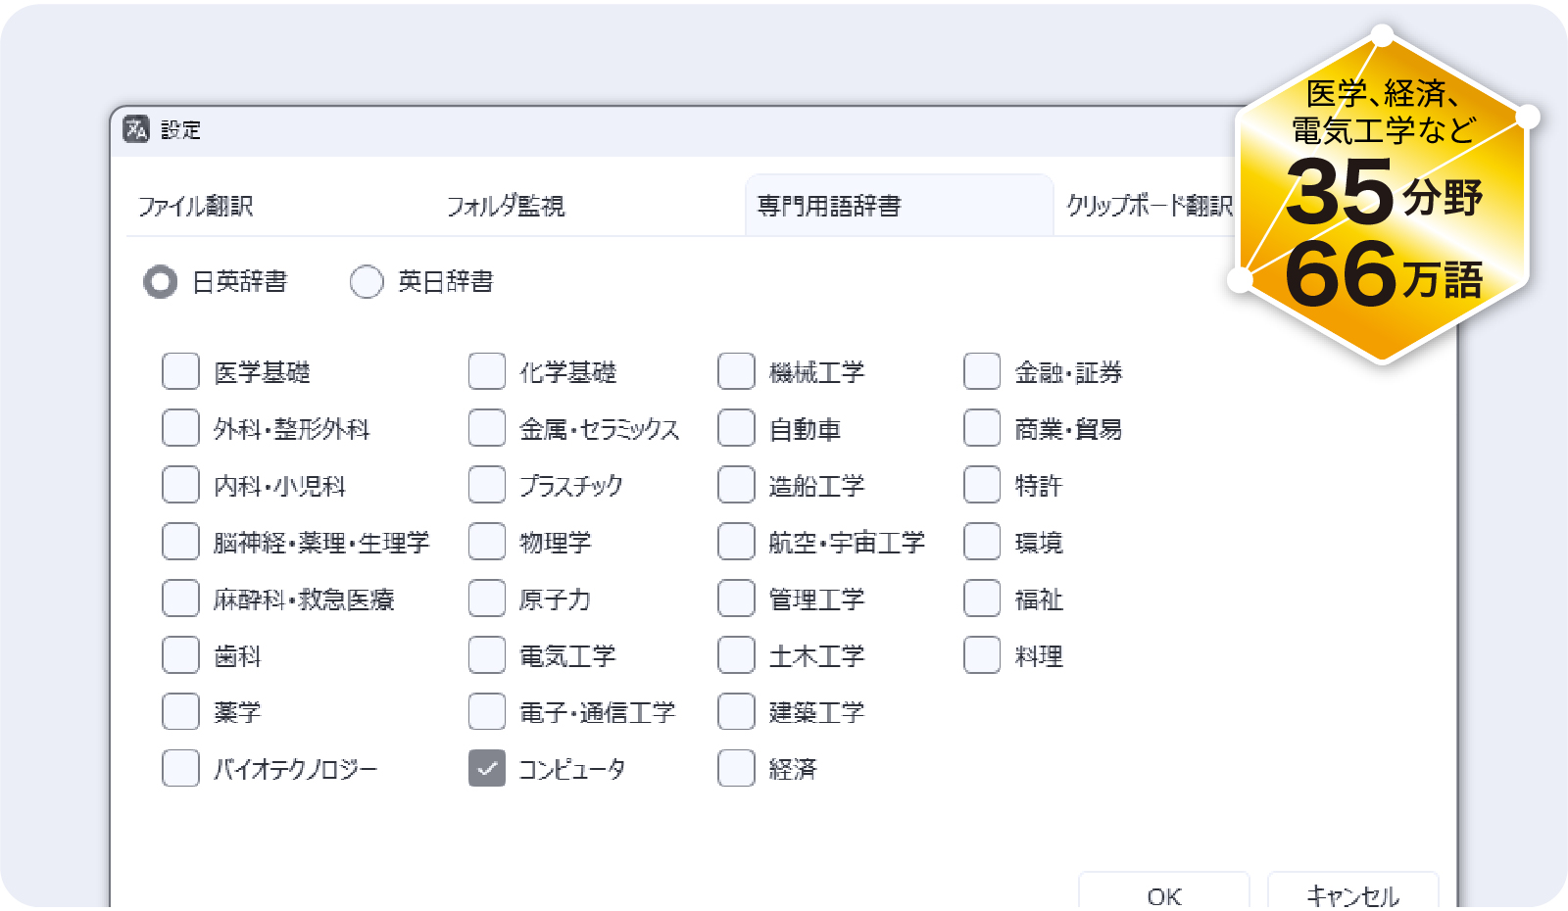Screen dimensions: 1568x911
Task: Check the 機械工学 dictionary
Action: [735, 371]
